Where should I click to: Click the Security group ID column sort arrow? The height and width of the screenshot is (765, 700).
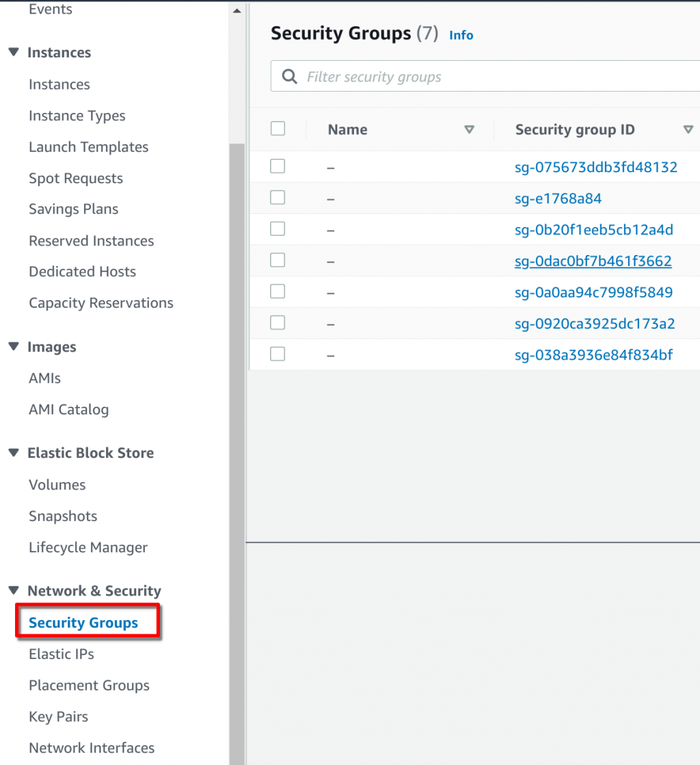point(688,129)
